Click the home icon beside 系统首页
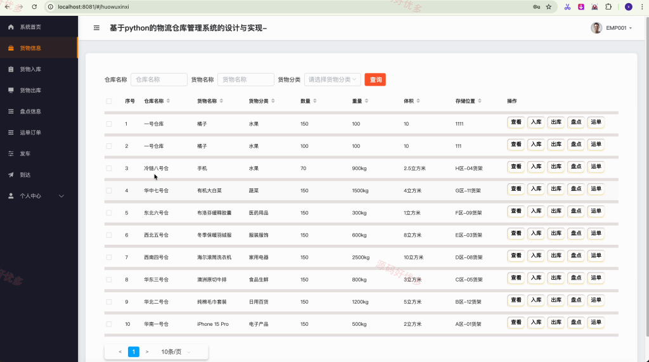The width and height of the screenshot is (649, 362). [11, 27]
